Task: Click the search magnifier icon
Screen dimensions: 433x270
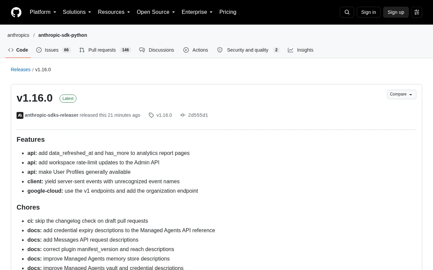Action: 347,12
